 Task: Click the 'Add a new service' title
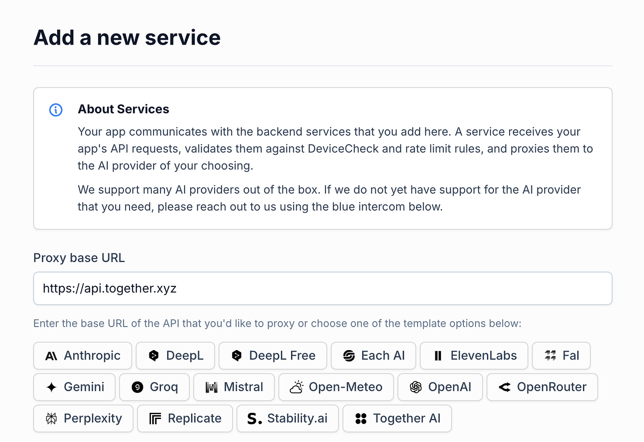click(x=127, y=37)
